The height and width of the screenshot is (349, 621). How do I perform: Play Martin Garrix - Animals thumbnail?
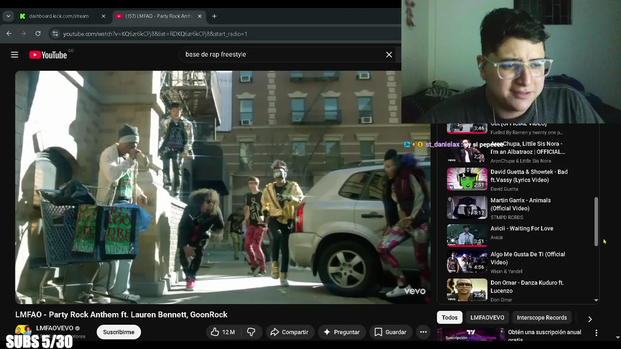point(467,207)
